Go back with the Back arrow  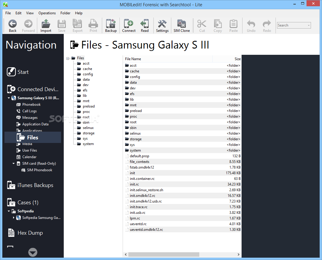click(13, 26)
